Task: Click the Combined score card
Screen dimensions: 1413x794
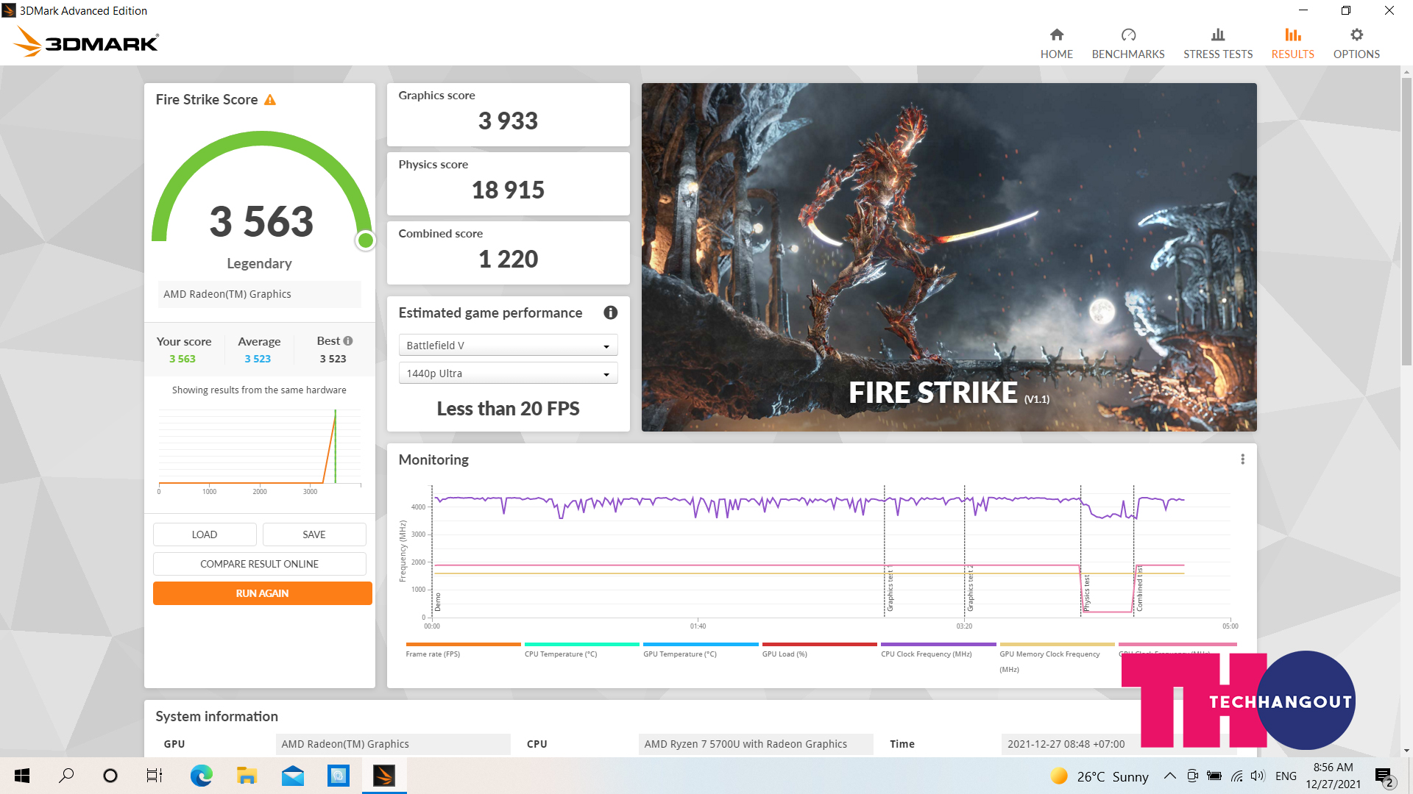Action: [x=508, y=253]
